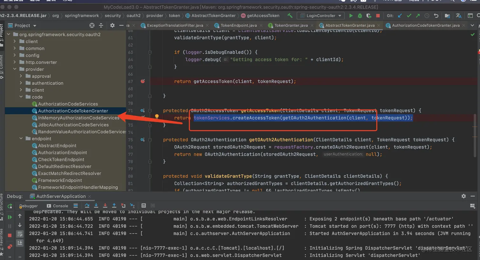Click the yellow lightbulb intention on line 72
Viewport: 480px width, 260px height.
[157, 117]
